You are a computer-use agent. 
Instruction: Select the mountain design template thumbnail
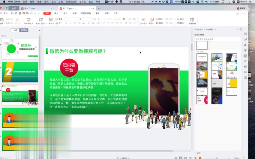point(217,58)
